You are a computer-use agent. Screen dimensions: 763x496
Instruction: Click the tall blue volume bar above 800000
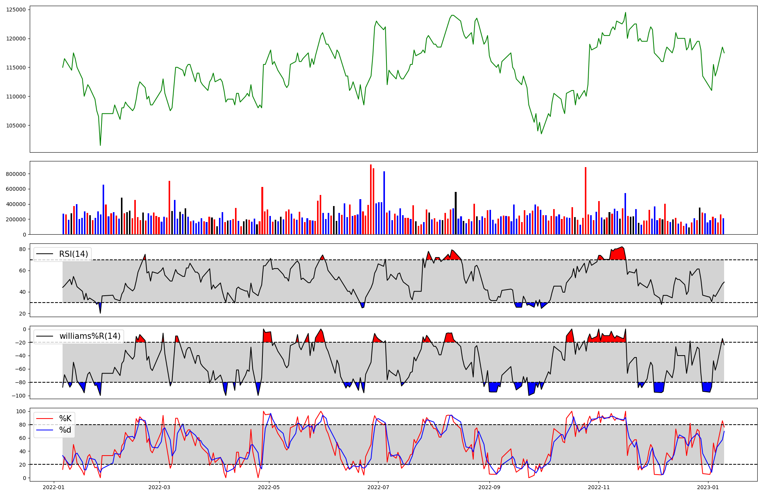[x=384, y=202]
